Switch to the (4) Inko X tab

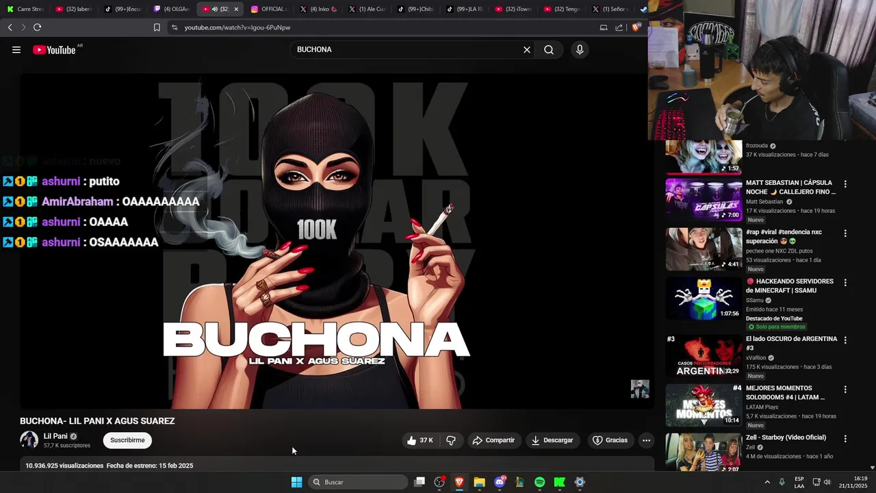[x=319, y=9]
